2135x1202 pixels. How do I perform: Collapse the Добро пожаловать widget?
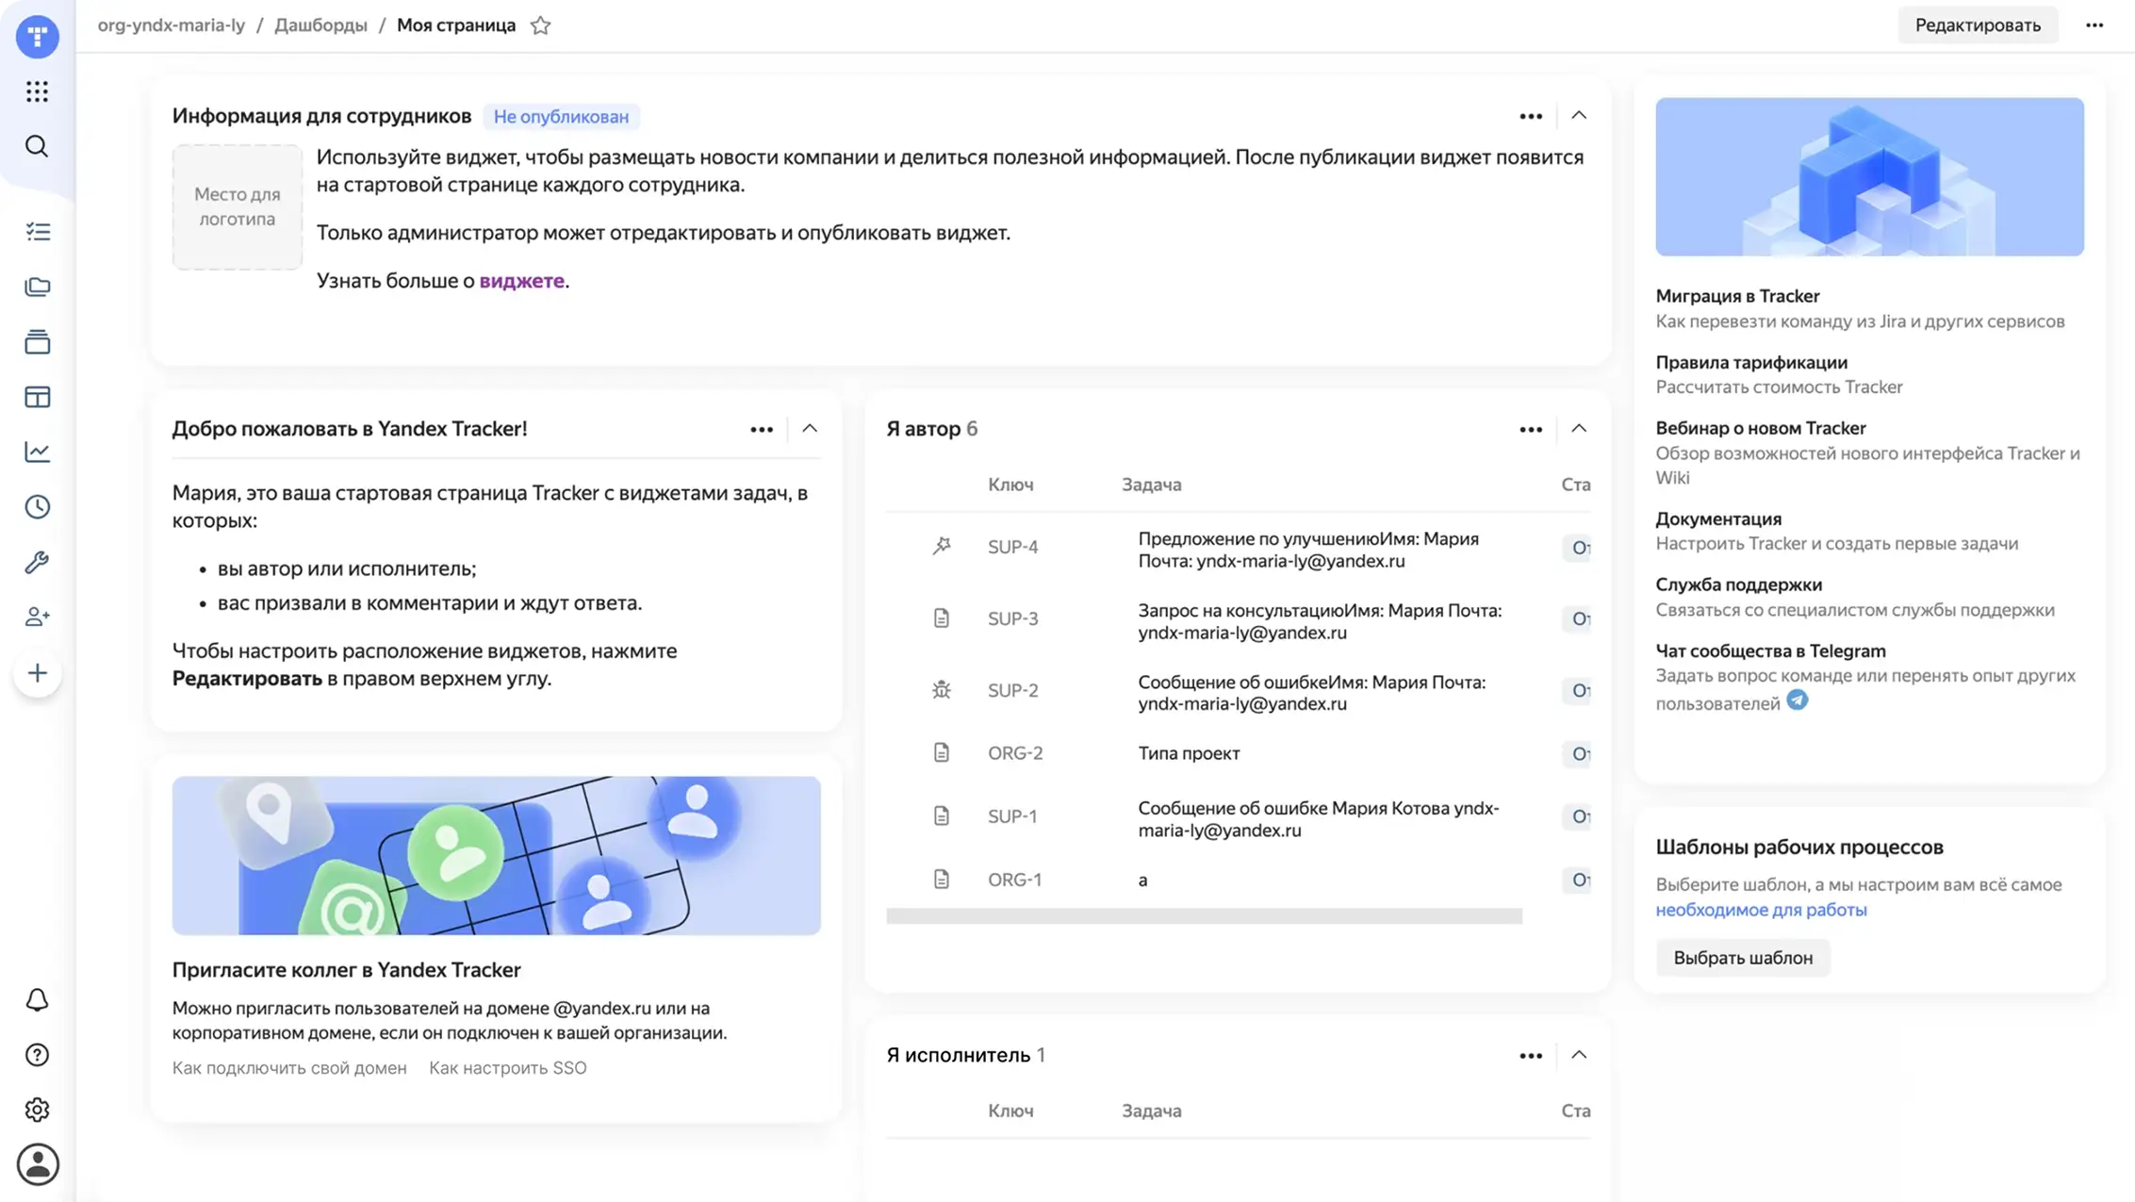point(810,429)
